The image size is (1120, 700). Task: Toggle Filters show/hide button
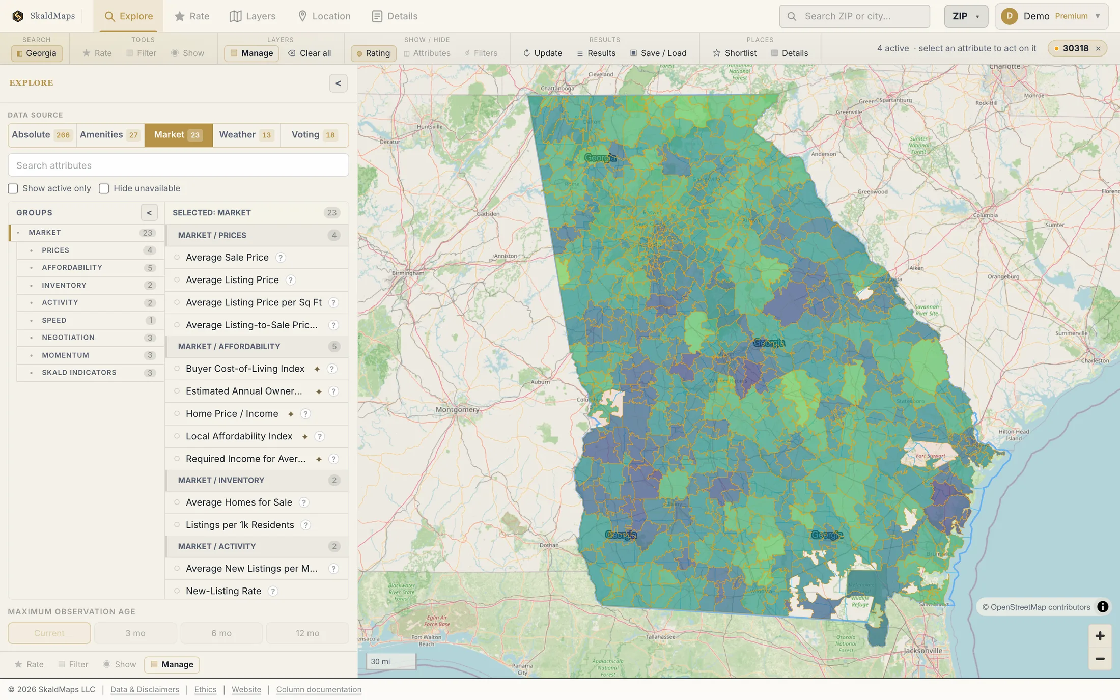pyautogui.click(x=481, y=53)
